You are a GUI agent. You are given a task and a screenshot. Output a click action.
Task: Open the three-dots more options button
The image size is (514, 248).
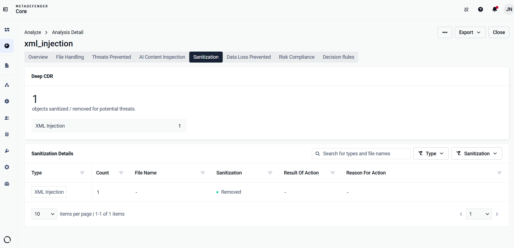click(x=445, y=32)
